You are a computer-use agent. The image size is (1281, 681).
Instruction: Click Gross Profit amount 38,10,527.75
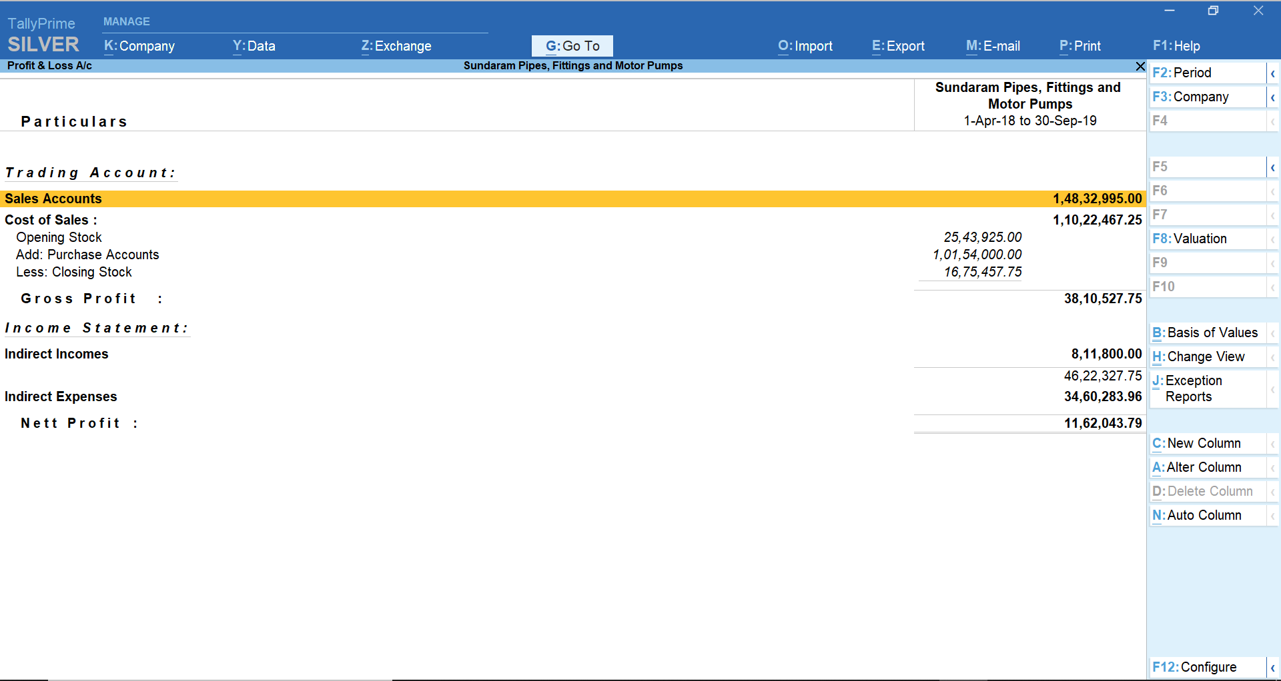[1103, 299]
